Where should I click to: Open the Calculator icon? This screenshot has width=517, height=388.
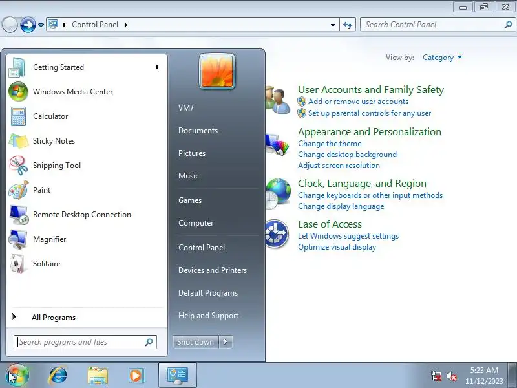point(18,116)
